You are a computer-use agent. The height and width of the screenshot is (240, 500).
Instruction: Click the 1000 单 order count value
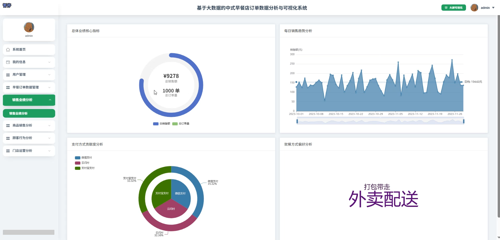(x=171, y=91)
